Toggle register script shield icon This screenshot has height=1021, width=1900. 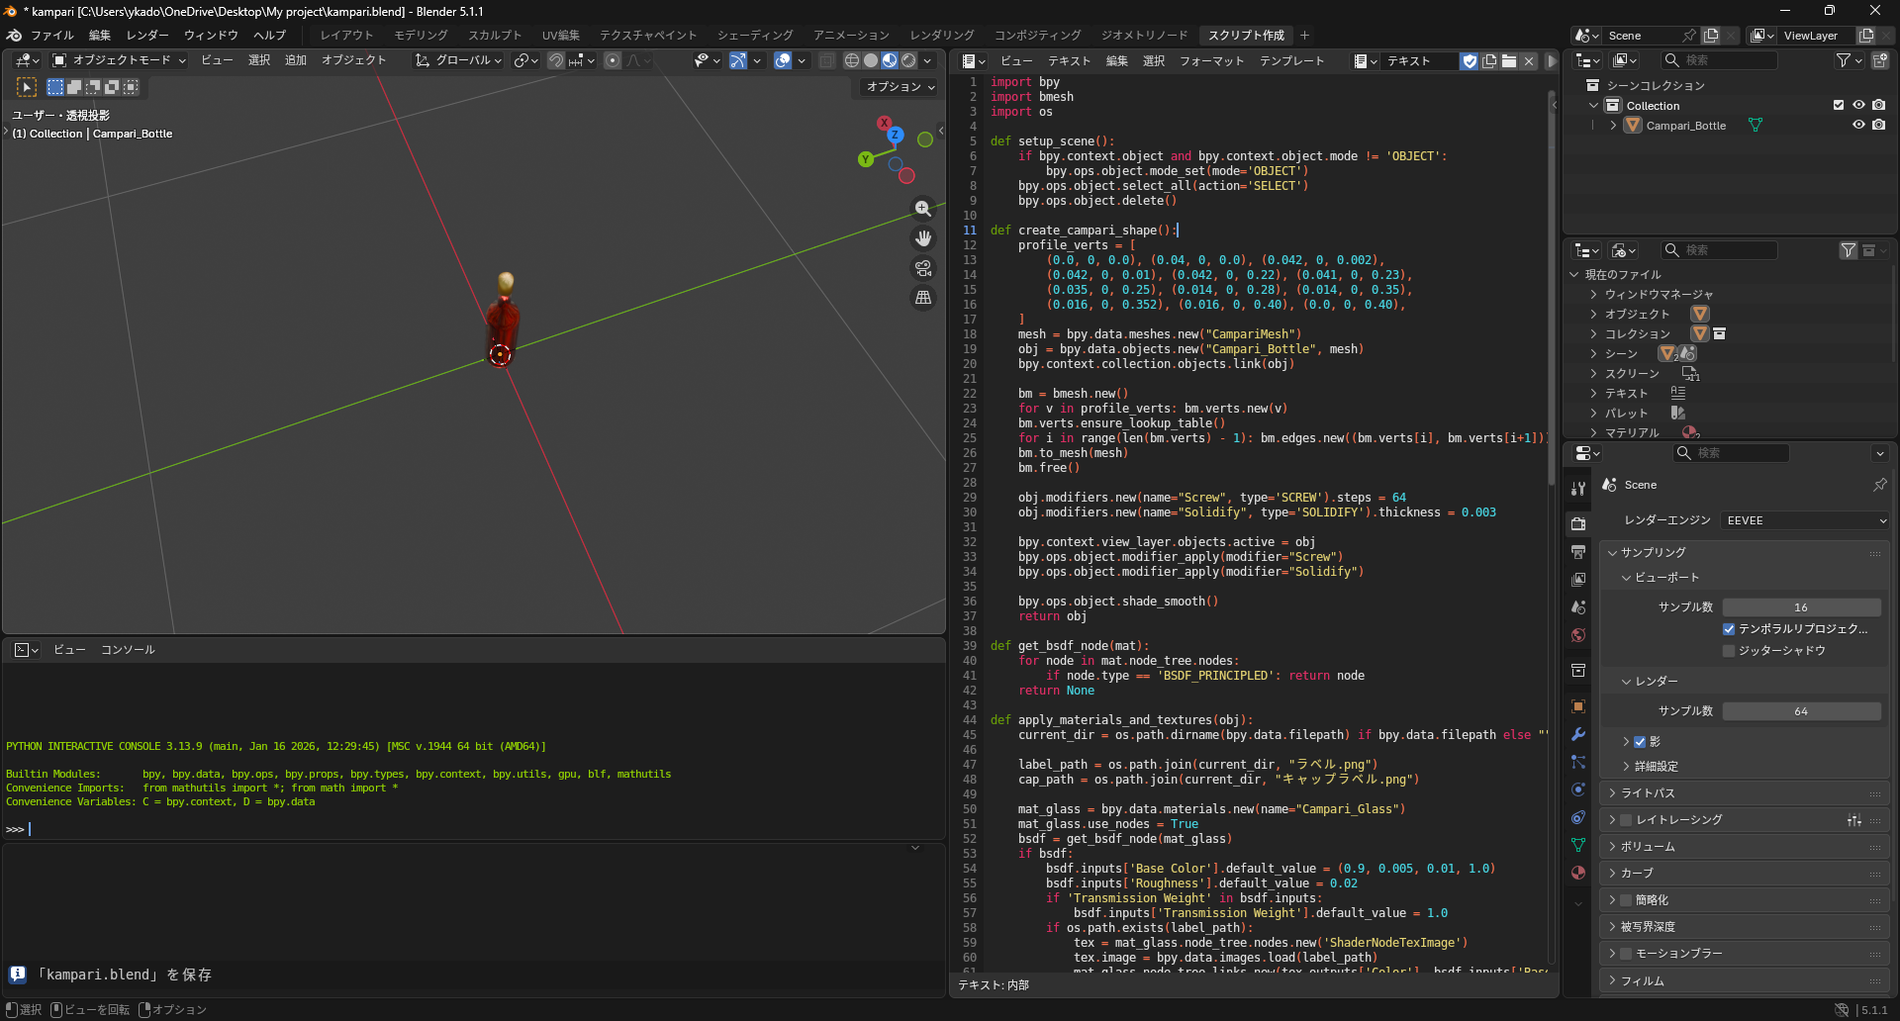[1470, 61]
